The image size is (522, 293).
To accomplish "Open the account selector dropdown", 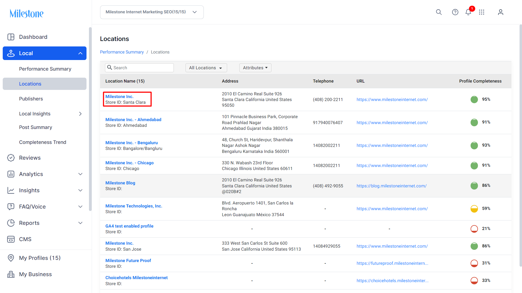I will coord(152,12).
